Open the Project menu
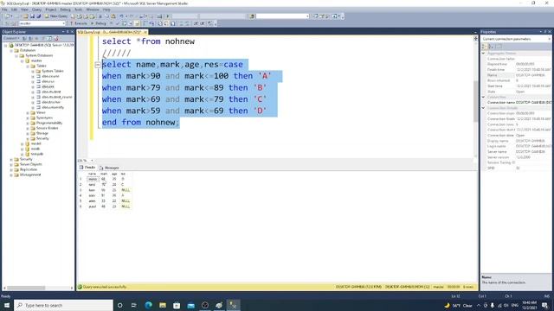The image size is (554, 311). (51, 10)
